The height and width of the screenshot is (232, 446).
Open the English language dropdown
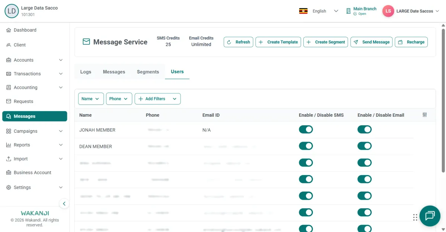click(325, 11)
